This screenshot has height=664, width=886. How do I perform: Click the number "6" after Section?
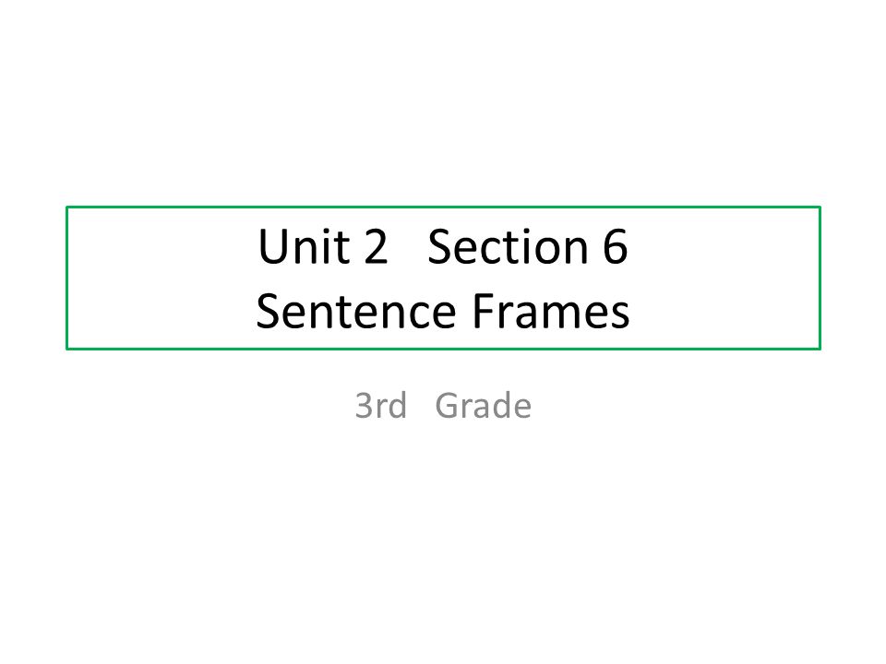click(616, 247)
